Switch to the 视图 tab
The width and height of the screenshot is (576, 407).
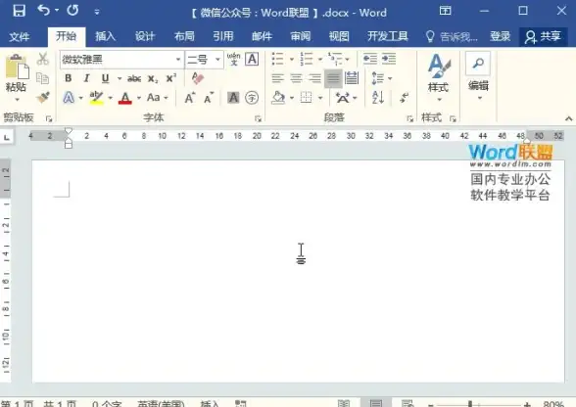(x=339, y=36)
